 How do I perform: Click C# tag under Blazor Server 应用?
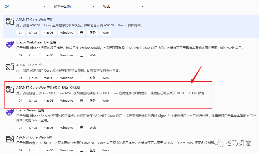21,128
